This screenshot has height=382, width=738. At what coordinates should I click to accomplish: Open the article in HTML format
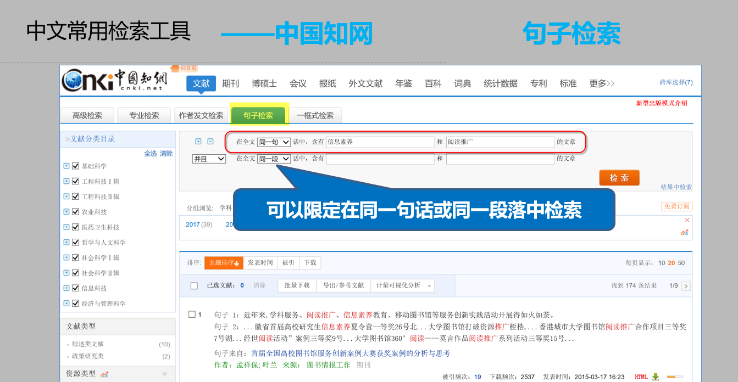pyautogui.click(x=640, y=376)
